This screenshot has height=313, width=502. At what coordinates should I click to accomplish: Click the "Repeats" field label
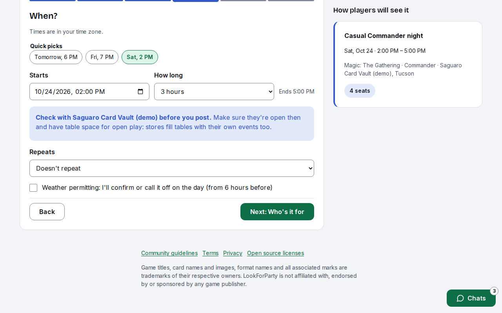tap(42, 152)
